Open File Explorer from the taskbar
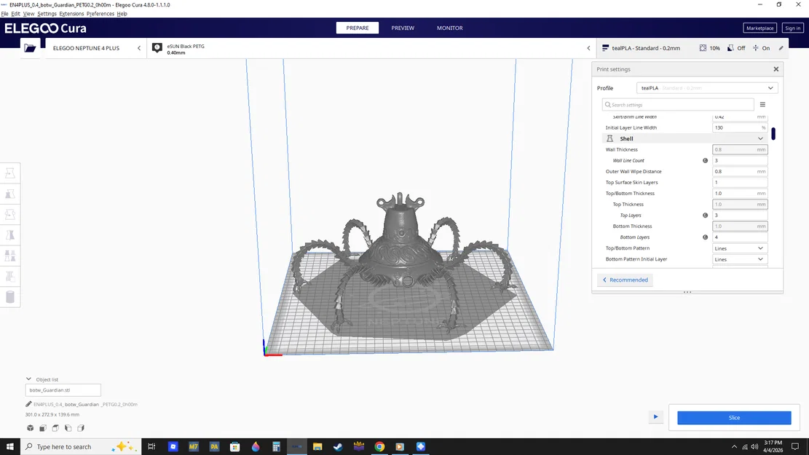Screen dimensions: 809x455 point(317,447)
